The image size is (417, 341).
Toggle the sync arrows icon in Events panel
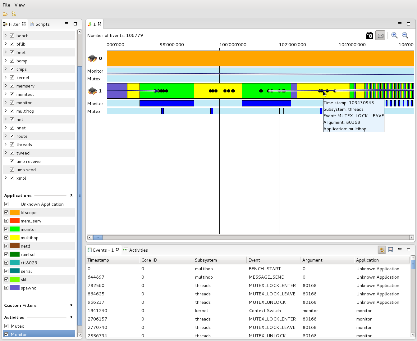(382, 250)
